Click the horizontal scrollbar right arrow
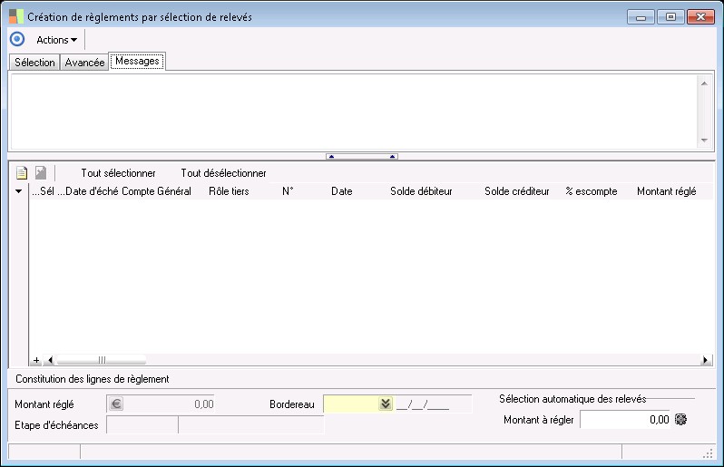724x467 pixels. [x=705, y=360]
